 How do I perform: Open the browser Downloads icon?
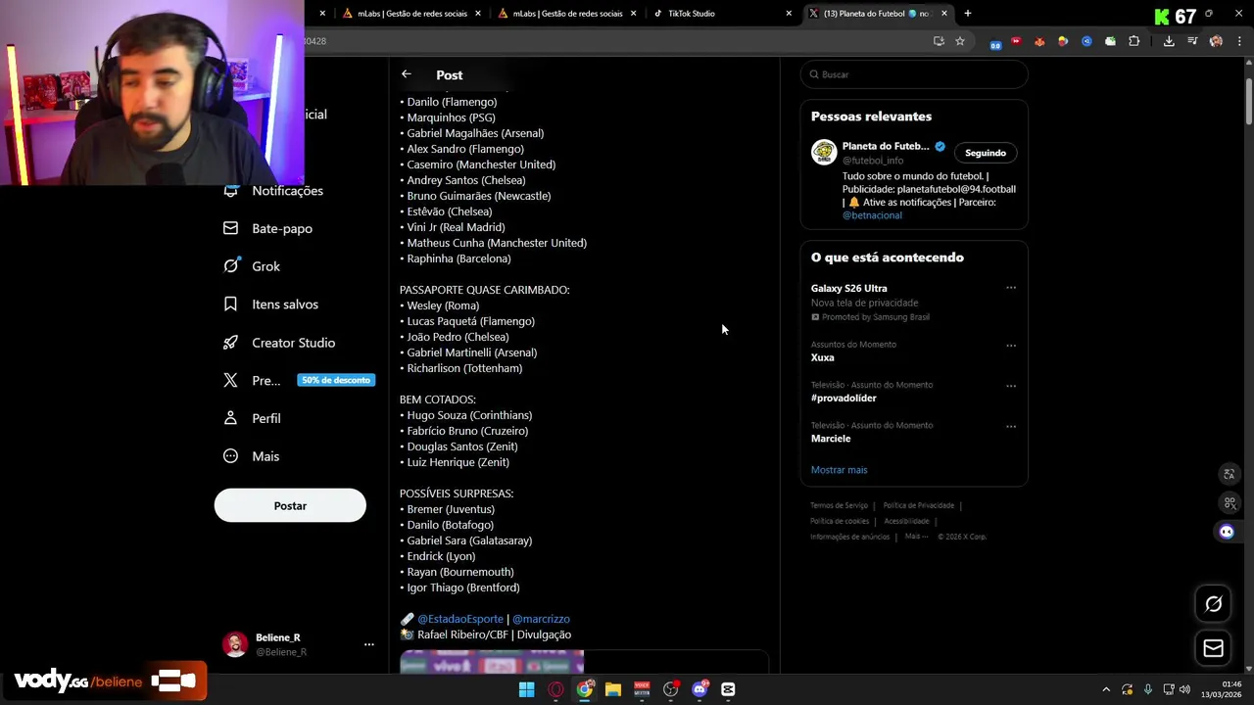pos(1169,41)
